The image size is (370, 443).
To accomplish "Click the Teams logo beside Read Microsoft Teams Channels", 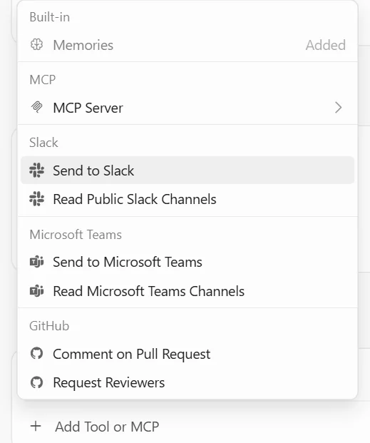I will (x=37, y=291).
